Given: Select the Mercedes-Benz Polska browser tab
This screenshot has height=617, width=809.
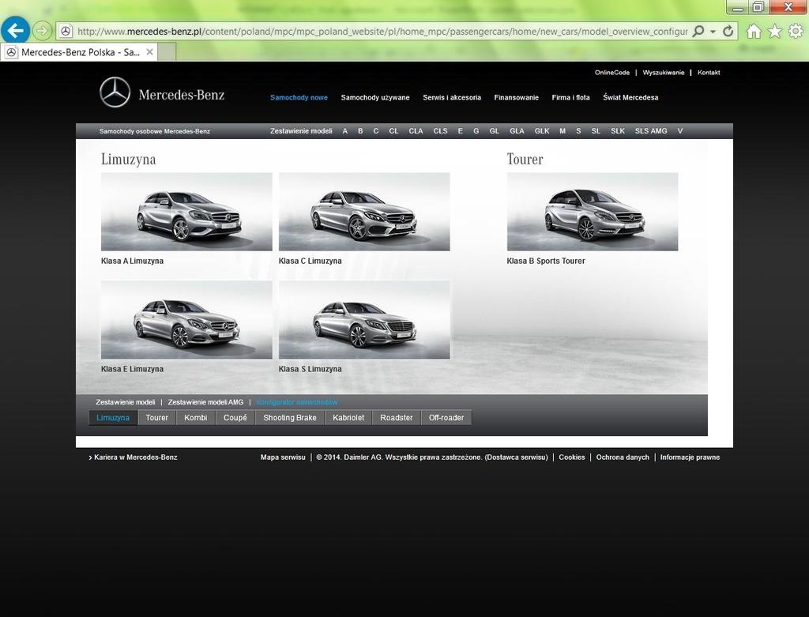Looking at the screenshot, I should coord(80,52).
